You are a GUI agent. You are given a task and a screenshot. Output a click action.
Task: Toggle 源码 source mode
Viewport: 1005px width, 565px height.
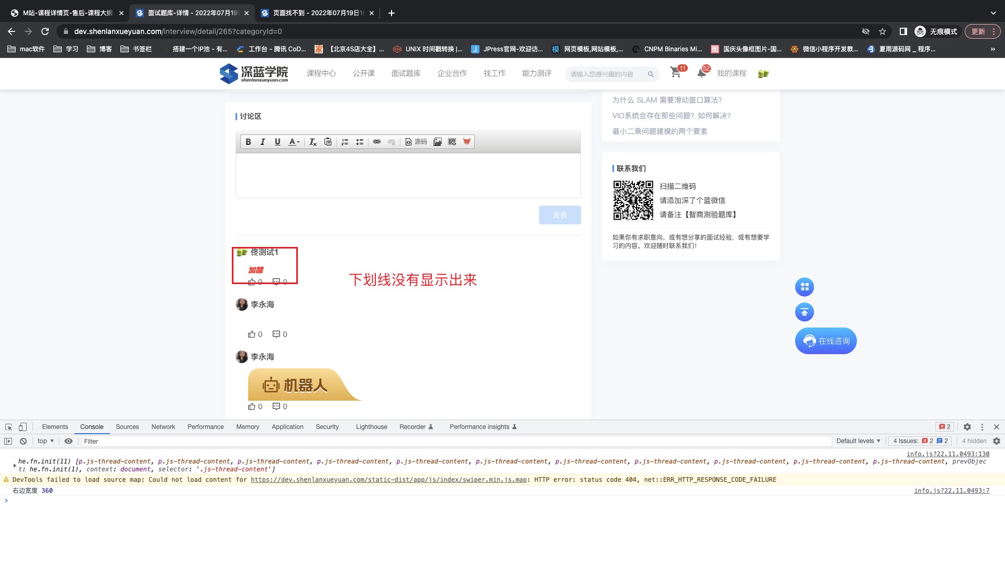click(x=416, y=142)
